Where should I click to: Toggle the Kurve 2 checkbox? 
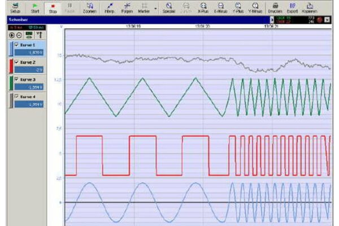click(16, 63)
